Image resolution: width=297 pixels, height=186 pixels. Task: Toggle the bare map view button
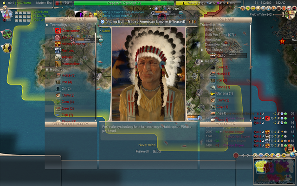point(267,155)
